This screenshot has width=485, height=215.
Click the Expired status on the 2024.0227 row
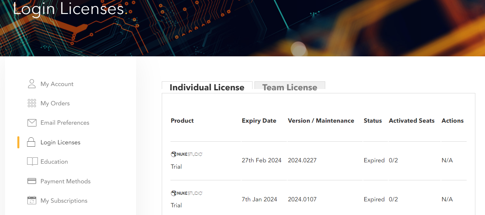coord(374,160)
